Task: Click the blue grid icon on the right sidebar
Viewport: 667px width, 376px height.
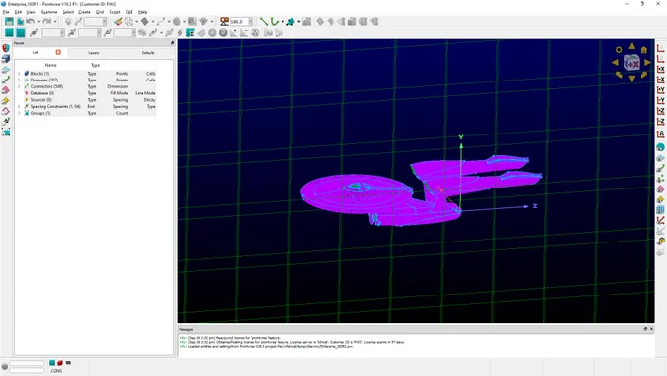Action: (x=660, y=210)
